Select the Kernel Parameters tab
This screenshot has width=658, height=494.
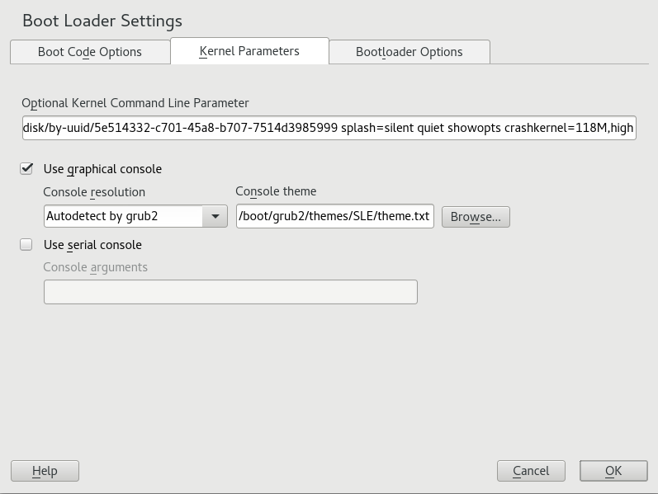click(249, 51)
